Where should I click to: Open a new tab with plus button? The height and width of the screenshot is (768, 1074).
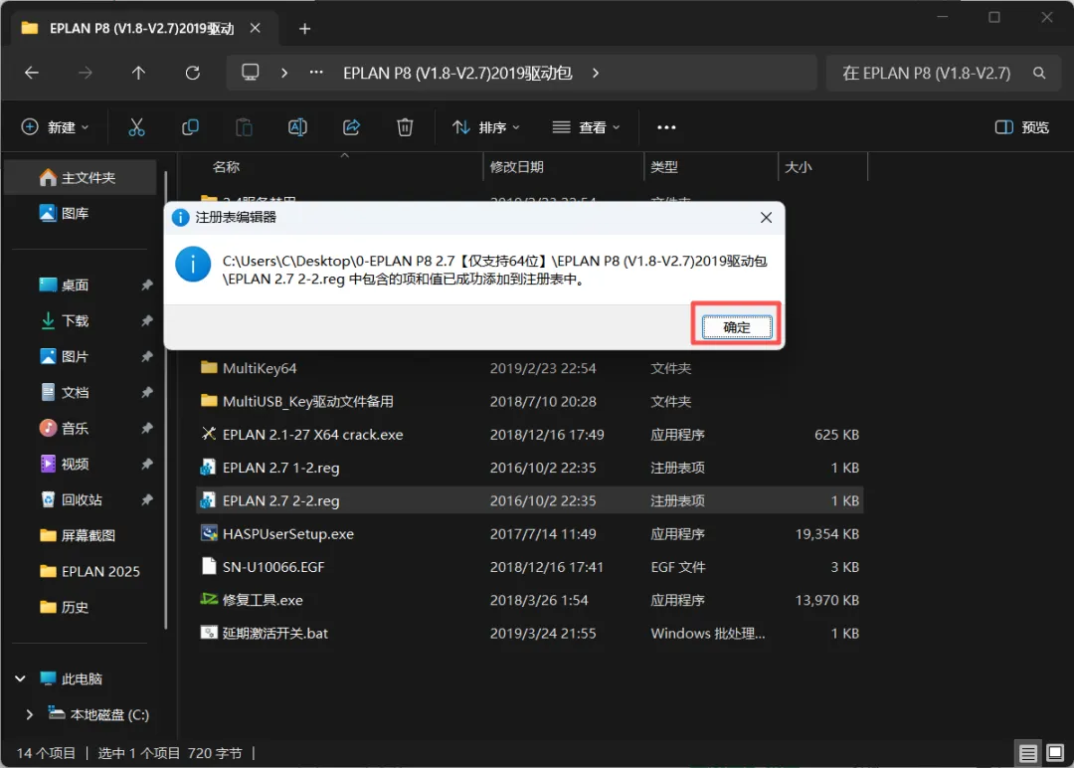pos(305,29)
